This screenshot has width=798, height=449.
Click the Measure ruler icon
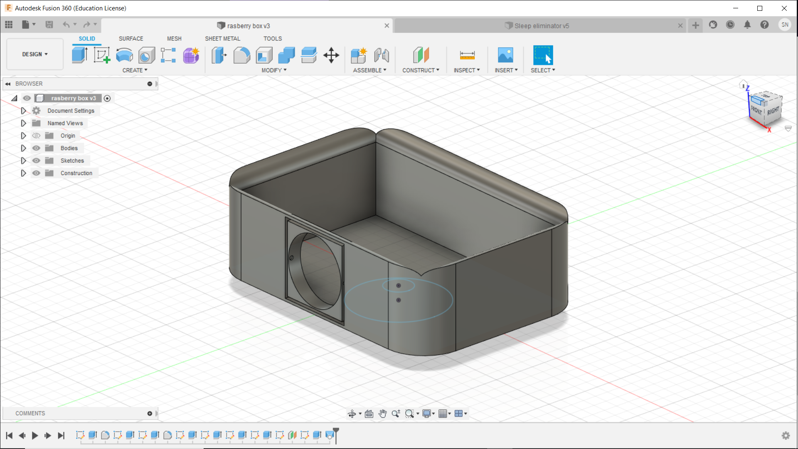click(467, 55)
